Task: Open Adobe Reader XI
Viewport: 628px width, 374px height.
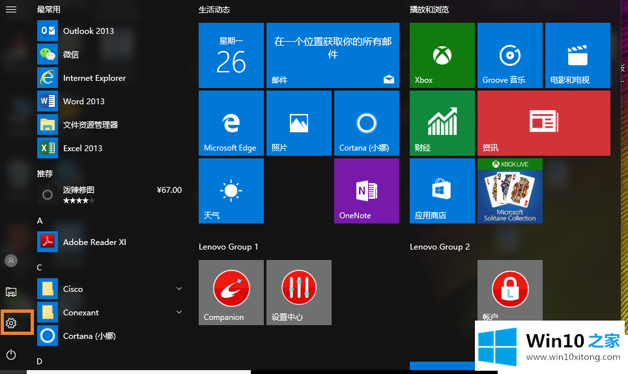Action: click(110, 242)
